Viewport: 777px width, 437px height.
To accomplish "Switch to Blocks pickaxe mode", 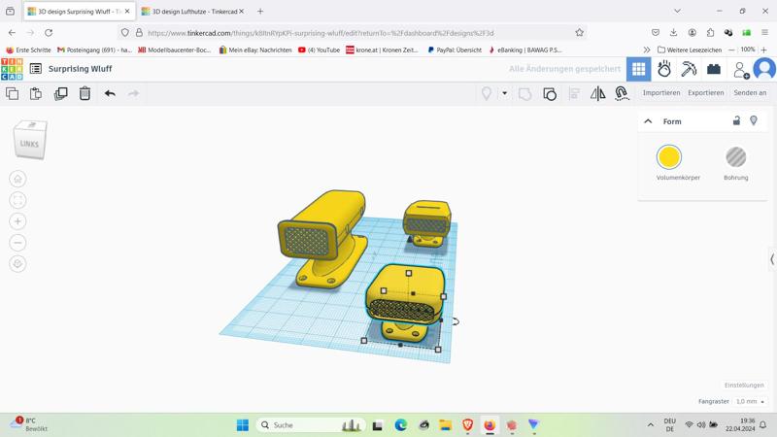I will pyautogui.click(x=689, y=69).
